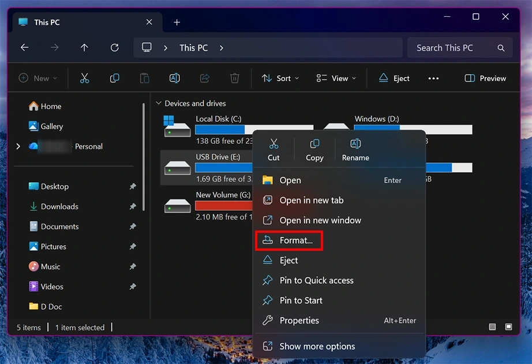Click the search magnifier icon

(501, 48)
